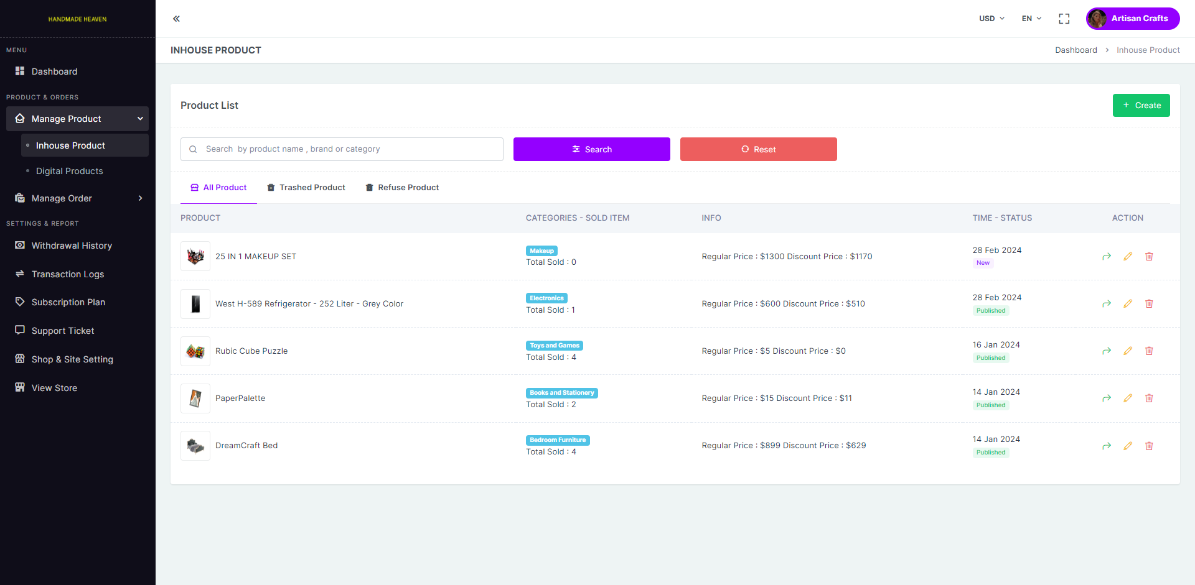Click the product search input field
Image resolution: width=1195 pixels, height=585 pixels.
tap(349, 149)
